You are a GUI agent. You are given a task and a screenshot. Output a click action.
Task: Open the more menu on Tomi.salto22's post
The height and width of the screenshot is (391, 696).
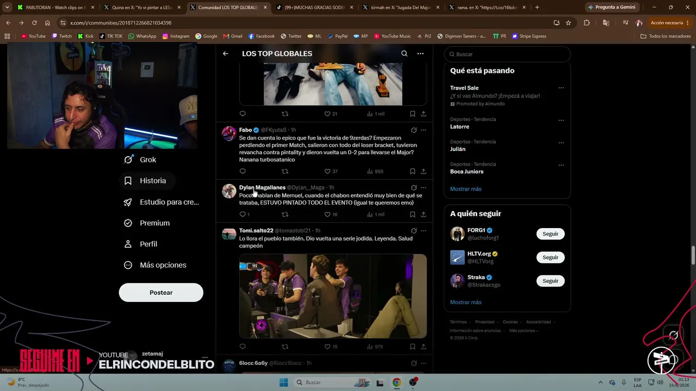point(424,231)
